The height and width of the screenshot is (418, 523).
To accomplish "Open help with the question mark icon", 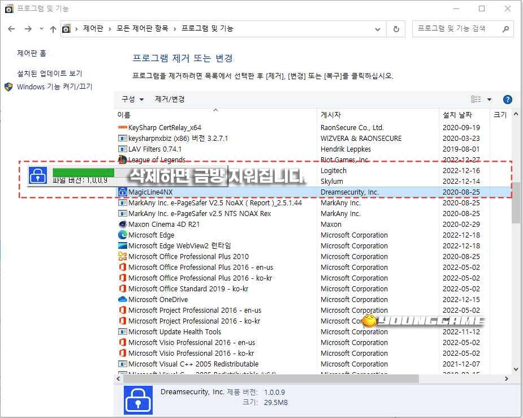I will [507, 99].
